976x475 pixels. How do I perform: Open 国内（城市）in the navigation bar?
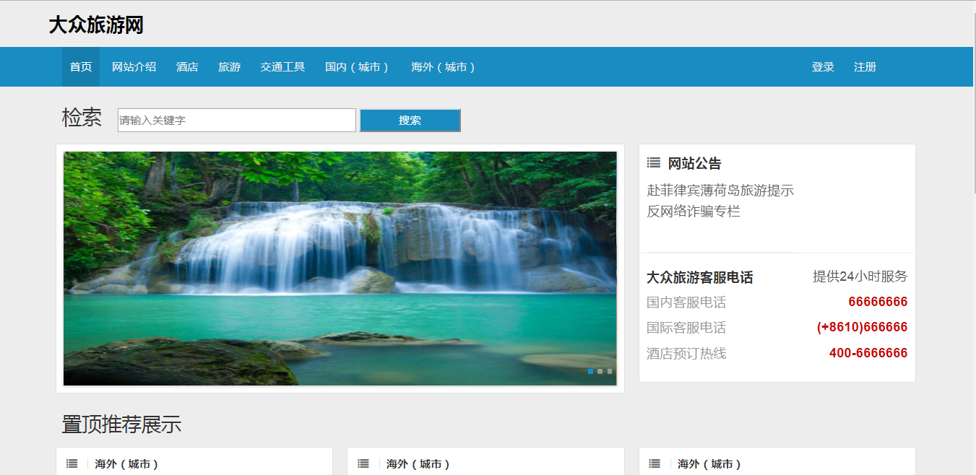[x=358, y=67]
